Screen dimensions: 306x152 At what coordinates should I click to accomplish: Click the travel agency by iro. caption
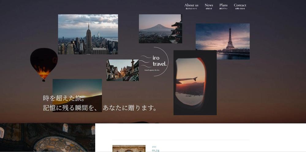click(152, 70)
